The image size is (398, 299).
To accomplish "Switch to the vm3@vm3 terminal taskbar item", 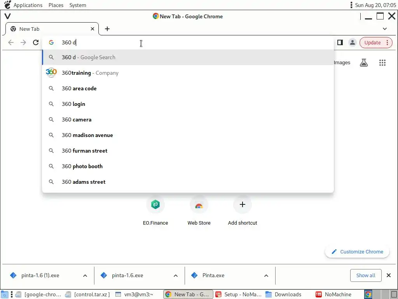I will 134,294.
